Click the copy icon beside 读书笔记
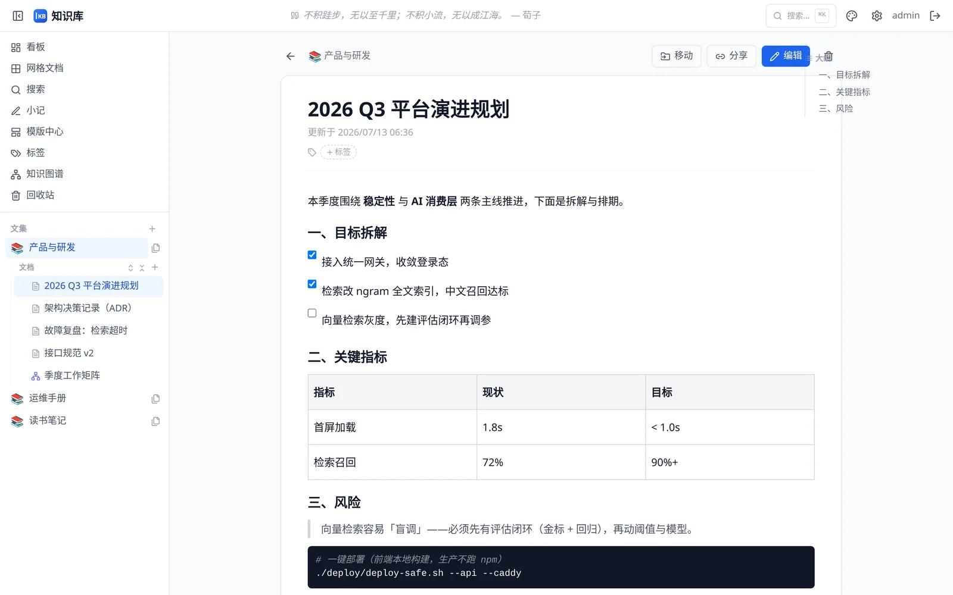Screen dimensions: 953x595 [x=155, y=421]
